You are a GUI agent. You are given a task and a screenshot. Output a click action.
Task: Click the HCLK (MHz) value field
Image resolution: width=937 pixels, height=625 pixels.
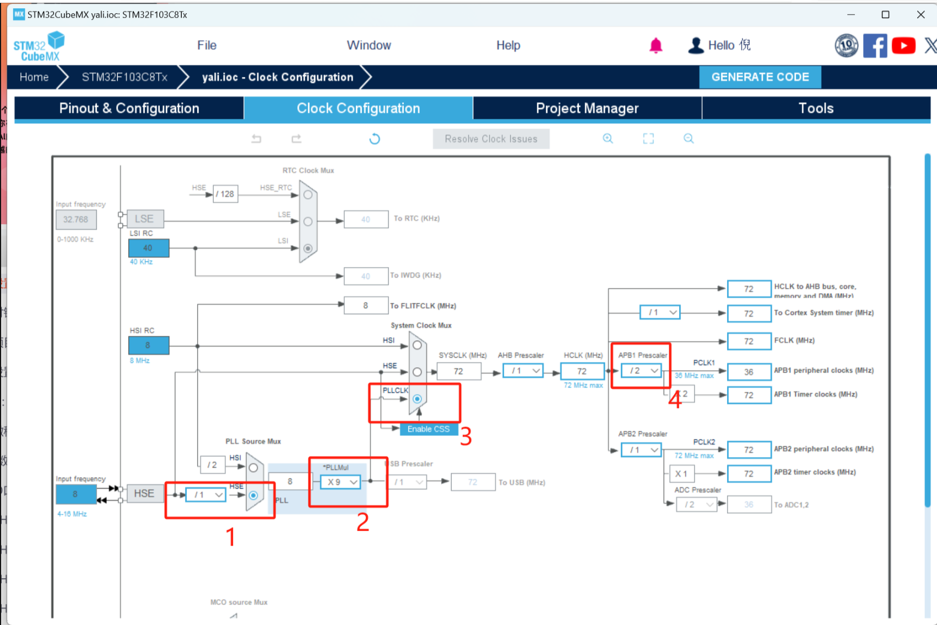pos(582,371)
